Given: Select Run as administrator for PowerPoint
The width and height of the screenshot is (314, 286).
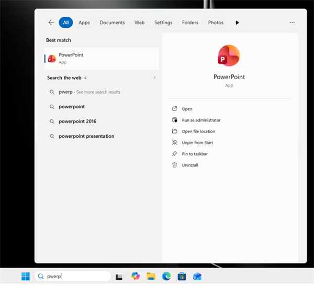Looking at the screenshot, I should [x=201, y=120].
